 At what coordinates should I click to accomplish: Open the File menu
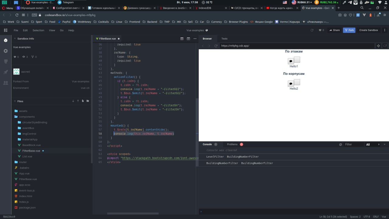16,30
